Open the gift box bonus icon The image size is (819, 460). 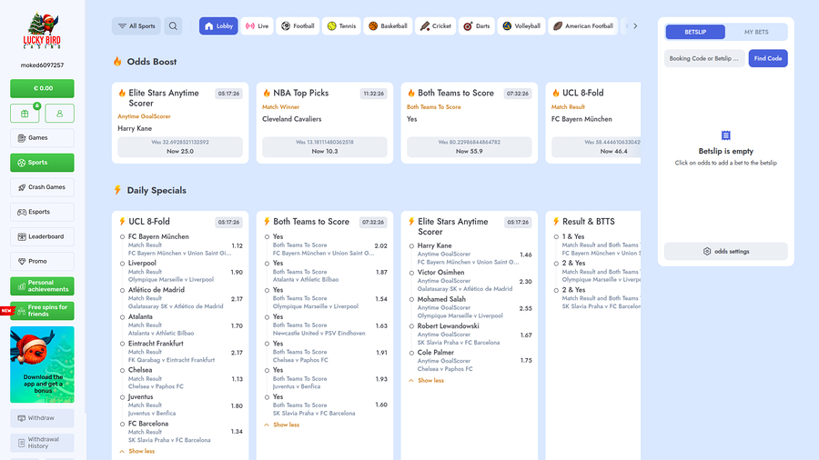click(x=25, y=114)
